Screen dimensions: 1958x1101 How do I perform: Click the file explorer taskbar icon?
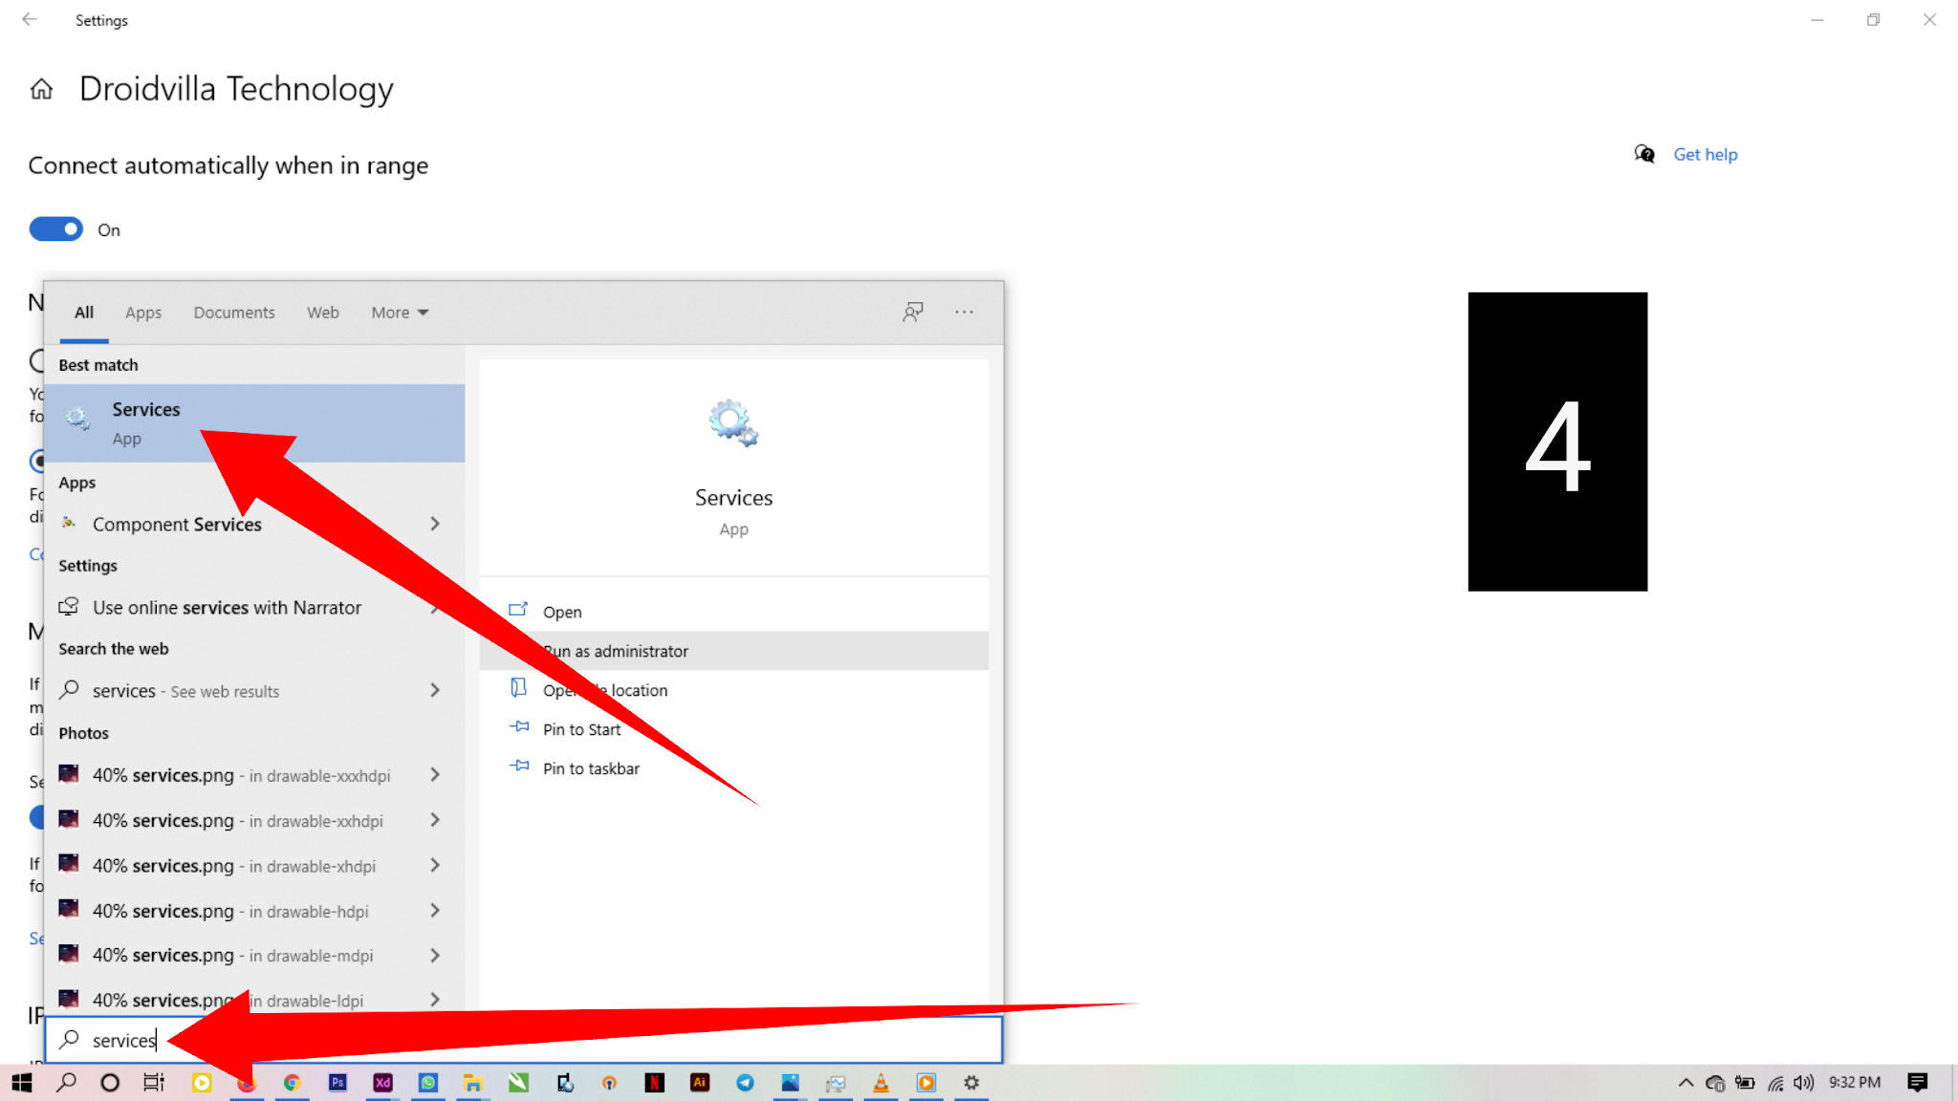pos(472,1082)
